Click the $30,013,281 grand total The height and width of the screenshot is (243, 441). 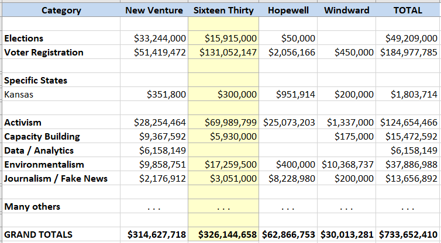pos(347,235)
